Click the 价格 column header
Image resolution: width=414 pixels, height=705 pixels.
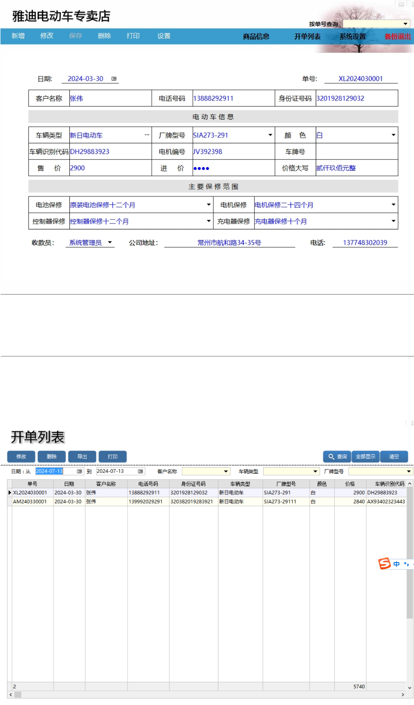coord(350,484)
